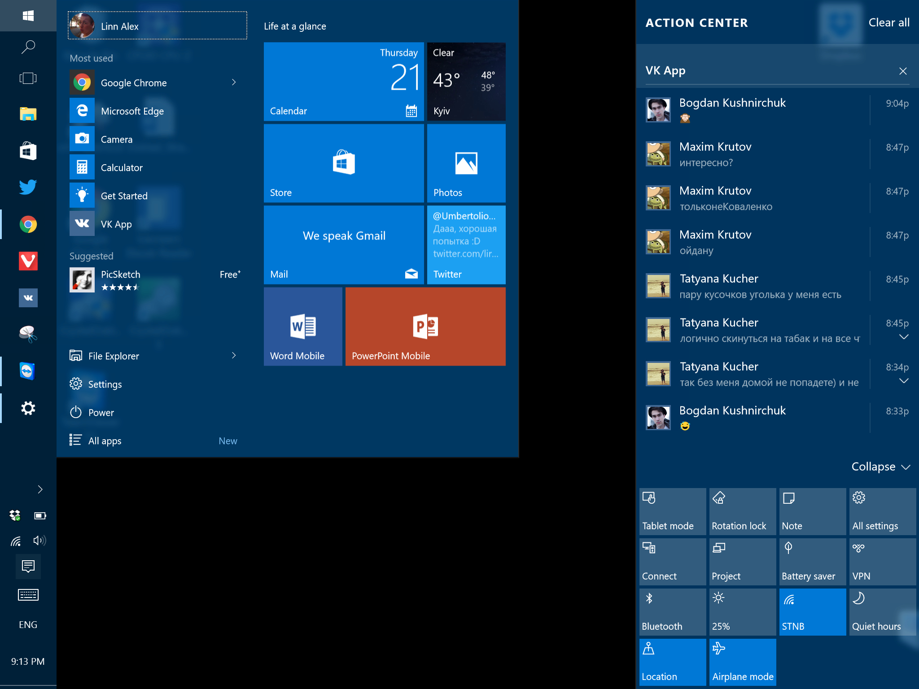The image size is (919, 689).
Task: Expand Google Chrome jump list arrow
Action: click(x=234, y=82)
